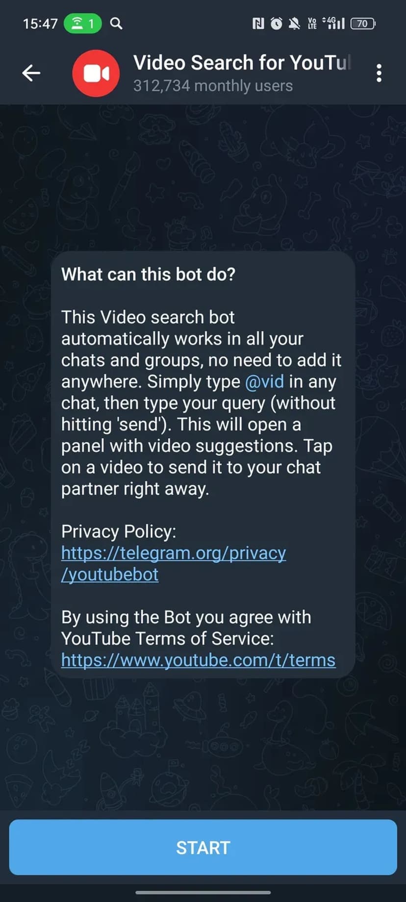Image resolution: width=406 pixels, height=902 pixels.
Task: Tap the VoLTE status icon
Action: (312, 23)
